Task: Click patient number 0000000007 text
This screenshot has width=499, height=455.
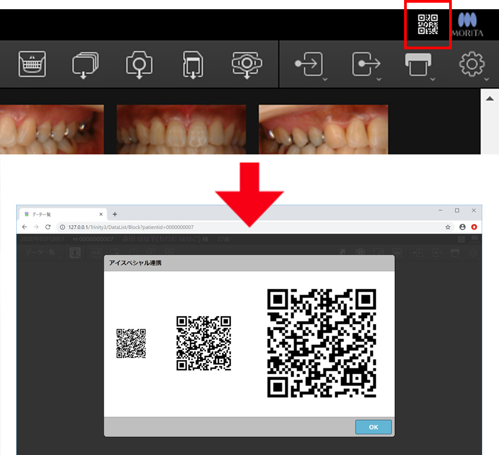Action: (x=96, y=239)
